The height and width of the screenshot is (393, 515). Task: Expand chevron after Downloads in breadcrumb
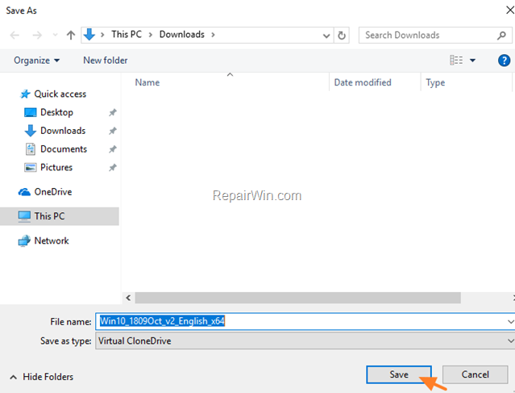click(x=213, y=35)
